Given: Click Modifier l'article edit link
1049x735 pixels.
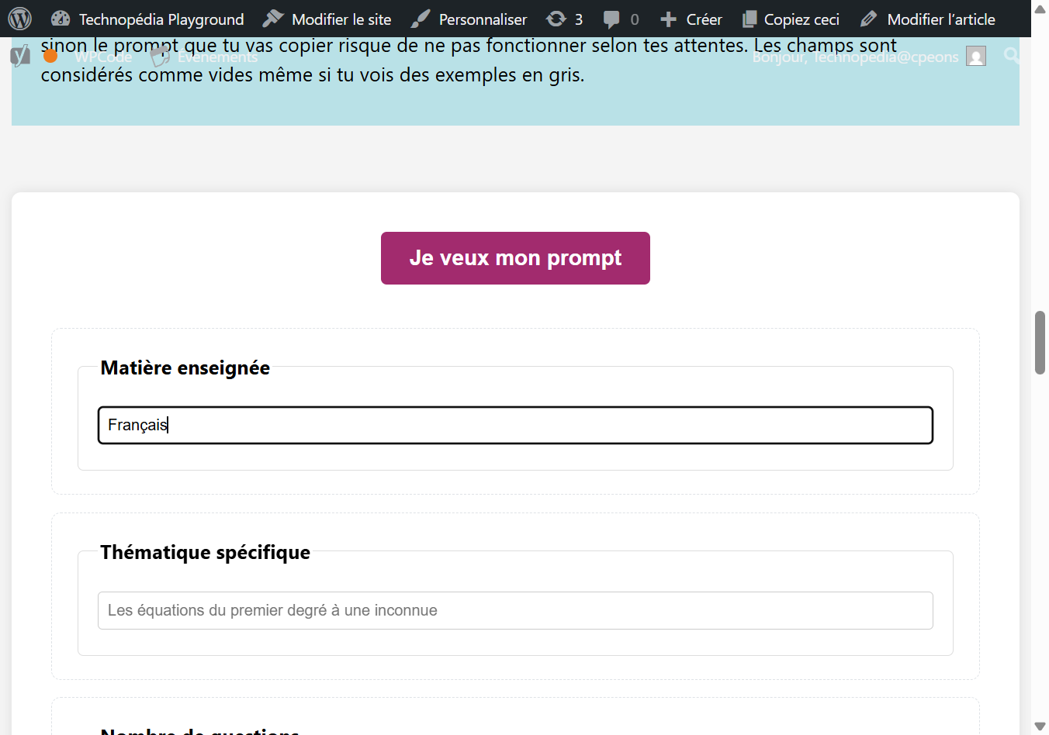Looking at the screenshot, I should (927, 19).
